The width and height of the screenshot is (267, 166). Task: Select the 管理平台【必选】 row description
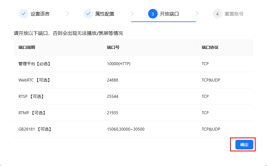35,64
